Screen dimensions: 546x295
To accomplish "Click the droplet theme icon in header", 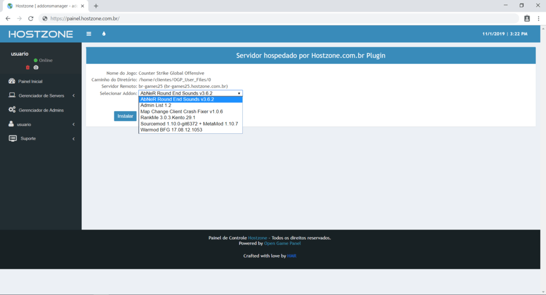I will (x=104, y=34).
